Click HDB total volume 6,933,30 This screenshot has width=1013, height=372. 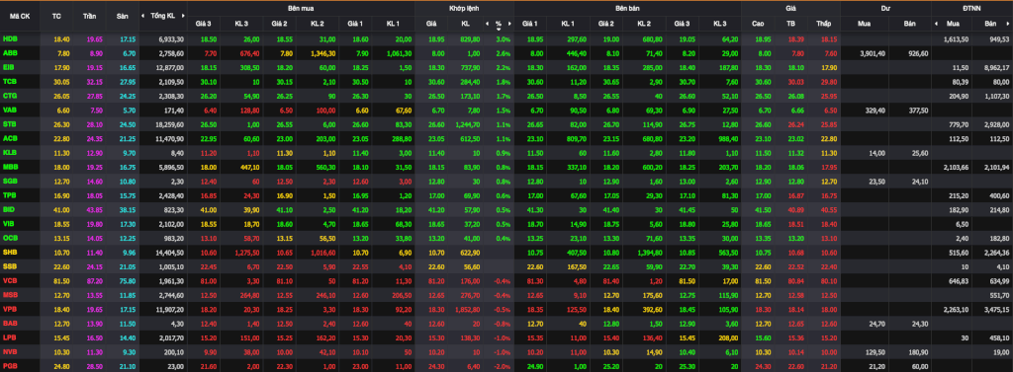coord(172,39)
